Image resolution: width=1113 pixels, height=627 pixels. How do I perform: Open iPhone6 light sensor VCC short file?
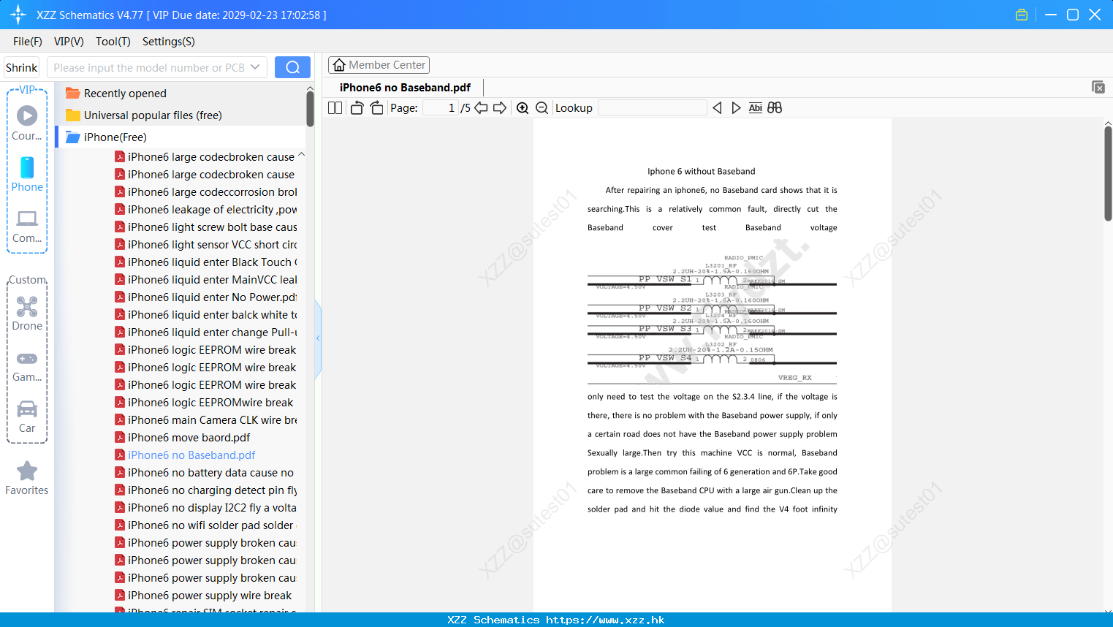pyautogui.click(x=206, y=245)
